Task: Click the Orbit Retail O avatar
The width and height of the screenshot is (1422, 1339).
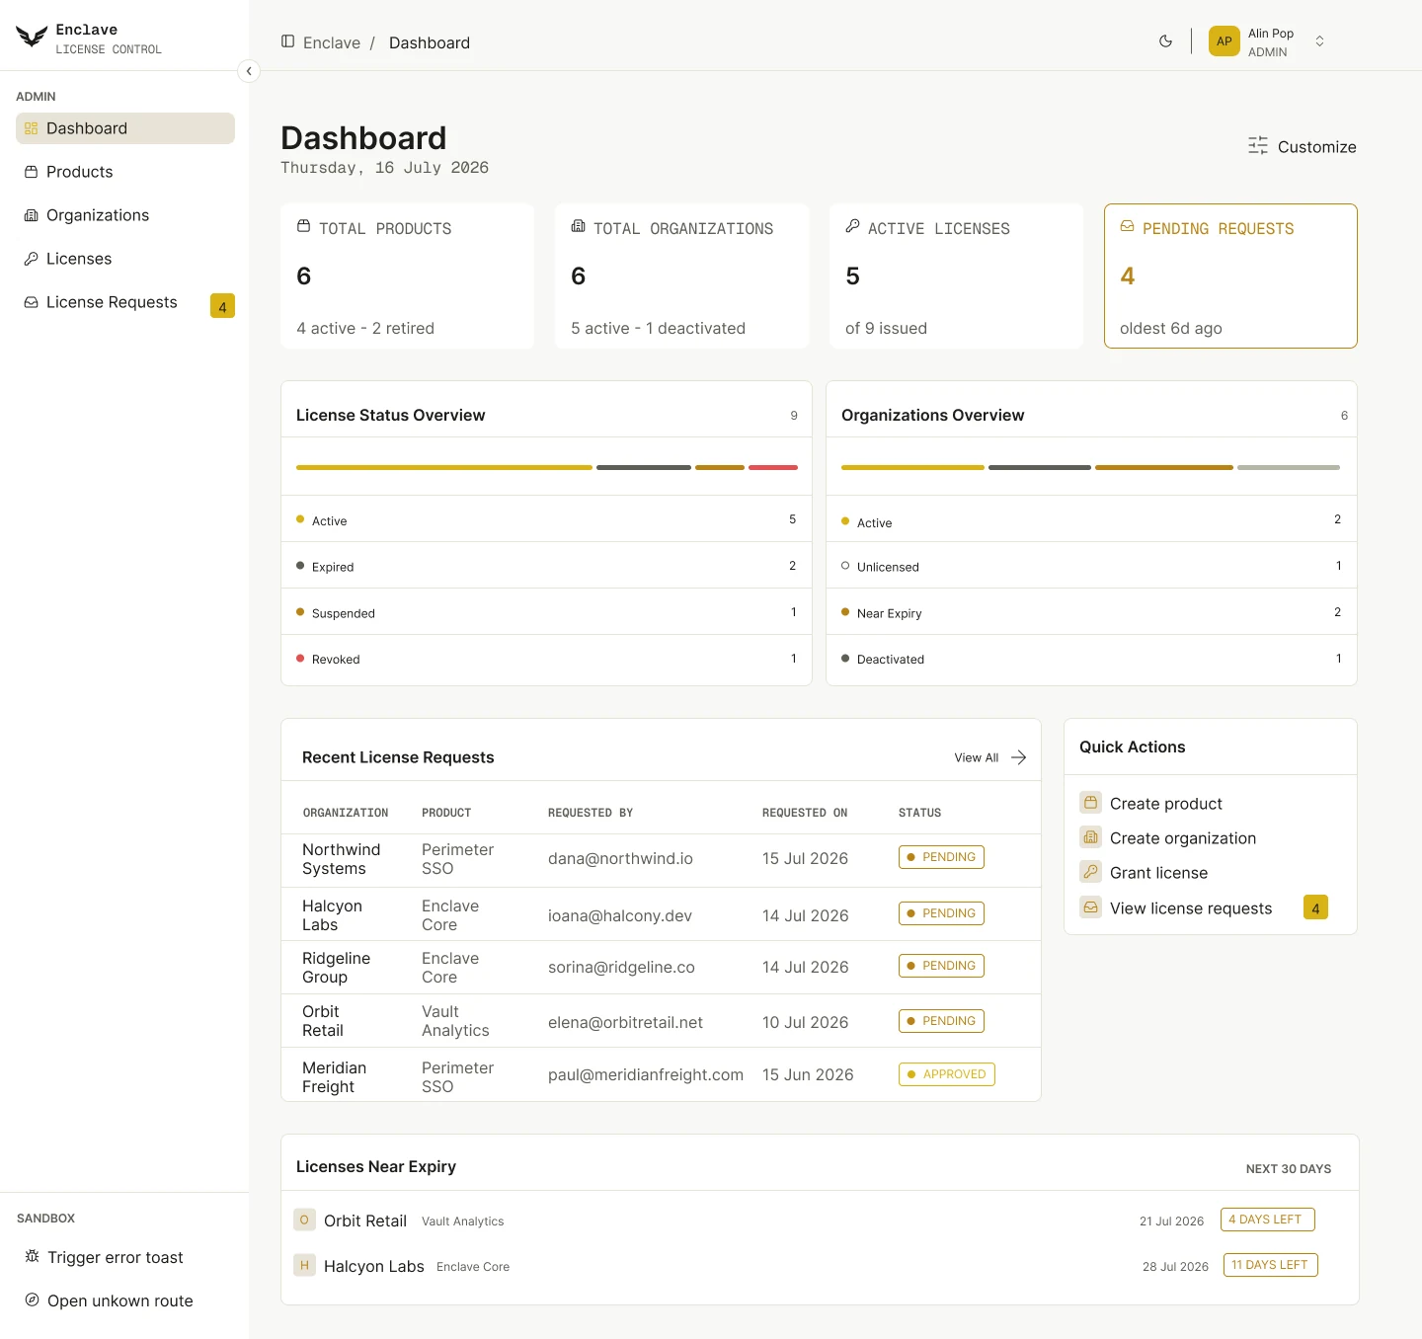Action: pos(304,1220)
